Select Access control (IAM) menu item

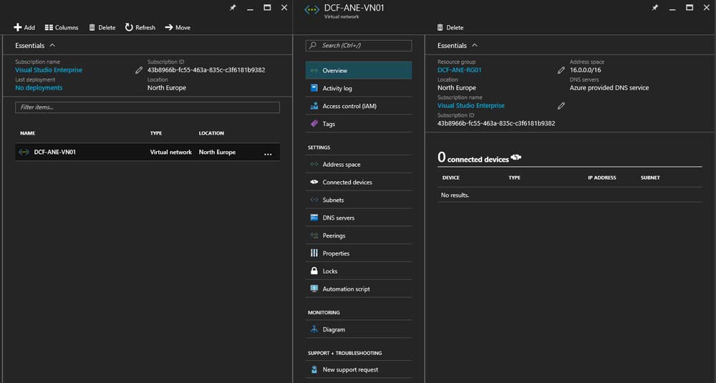[x=349, y=106]
